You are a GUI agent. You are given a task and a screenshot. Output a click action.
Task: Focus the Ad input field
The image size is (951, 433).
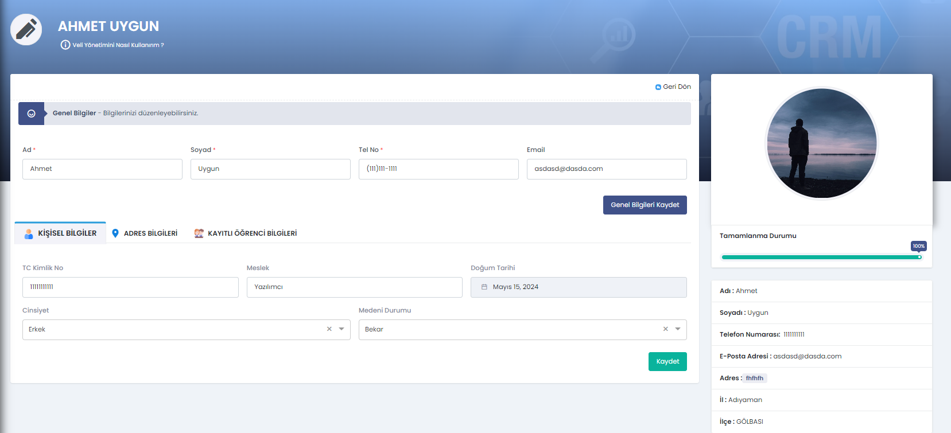pos(102,169)
